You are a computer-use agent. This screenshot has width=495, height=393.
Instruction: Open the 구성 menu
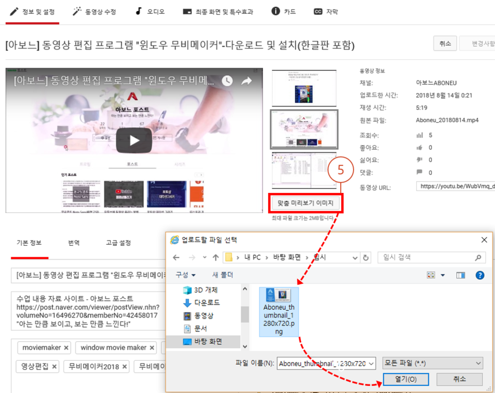click(x=185, y=275)
